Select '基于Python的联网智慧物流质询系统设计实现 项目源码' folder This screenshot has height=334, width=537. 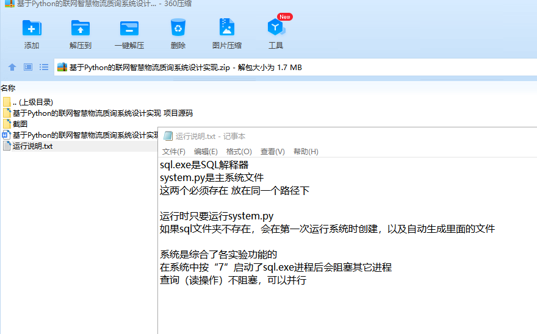[x=103, y=113]
